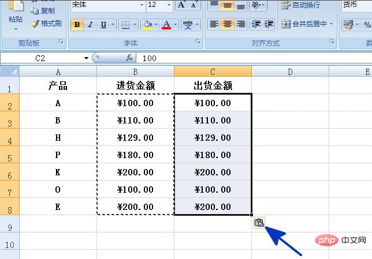Apply cell borders icon
This screenshot has height=259, width=372.
point(125,25)
